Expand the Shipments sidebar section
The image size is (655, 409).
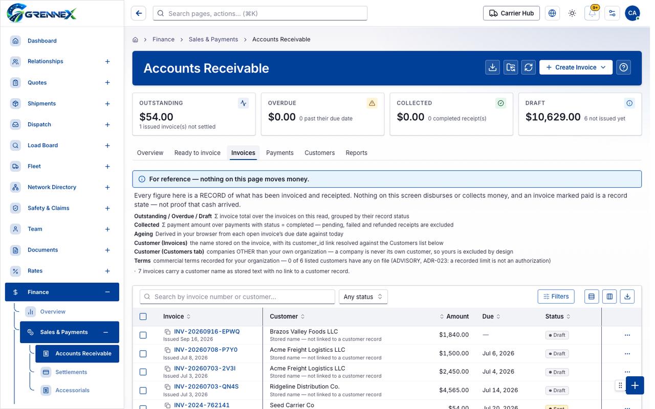(x=107, y=104)
